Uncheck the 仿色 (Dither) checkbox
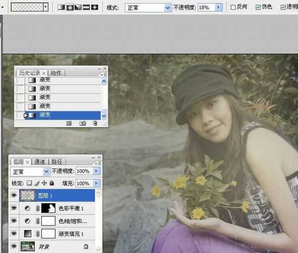Viewport: 298px width, 253px height. [x=258, y=7]
